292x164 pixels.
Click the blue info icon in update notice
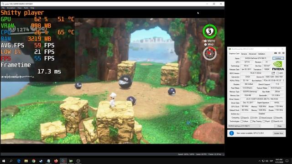(x=231, y=133)
